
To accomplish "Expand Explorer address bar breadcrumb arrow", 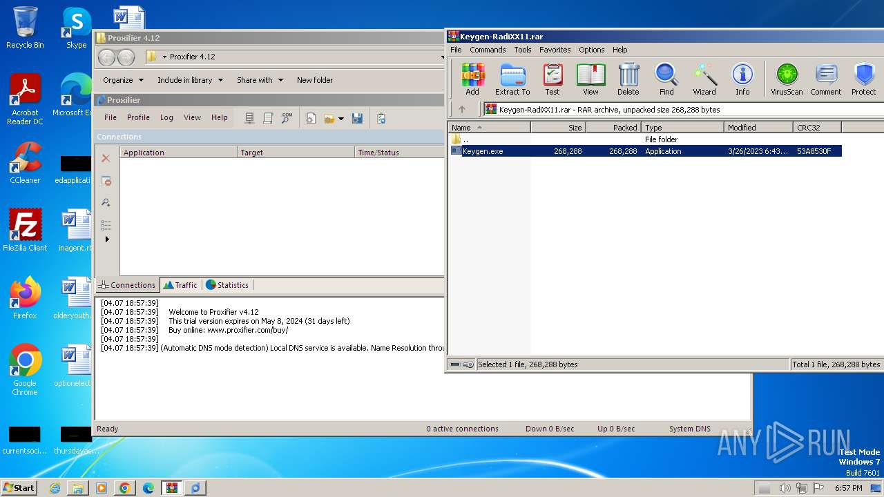I will [165, 57].
